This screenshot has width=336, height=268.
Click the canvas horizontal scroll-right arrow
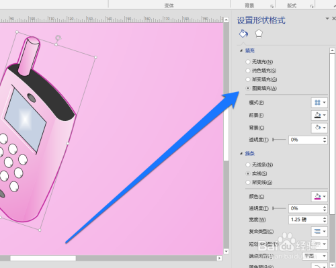point(219,258)
